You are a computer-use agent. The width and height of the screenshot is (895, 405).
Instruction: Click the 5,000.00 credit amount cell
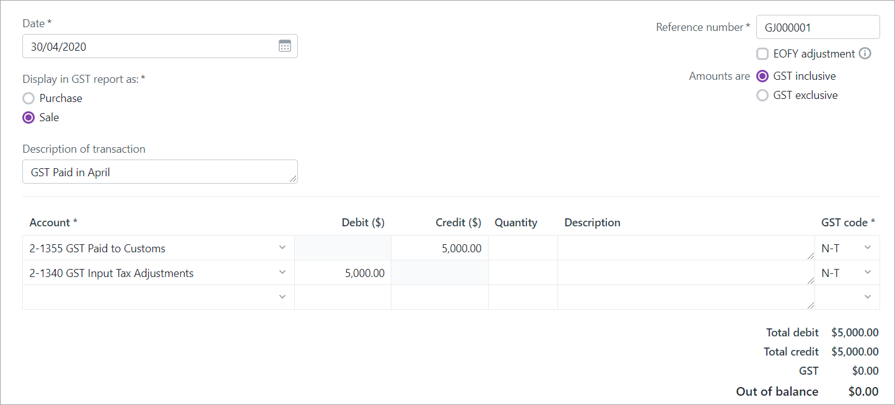(439, 248)
